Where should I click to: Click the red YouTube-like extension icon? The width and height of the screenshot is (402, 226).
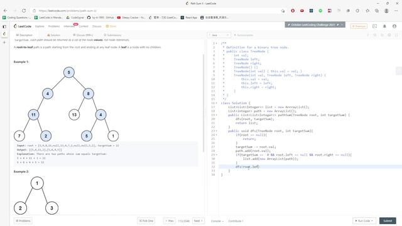point(302,11)
